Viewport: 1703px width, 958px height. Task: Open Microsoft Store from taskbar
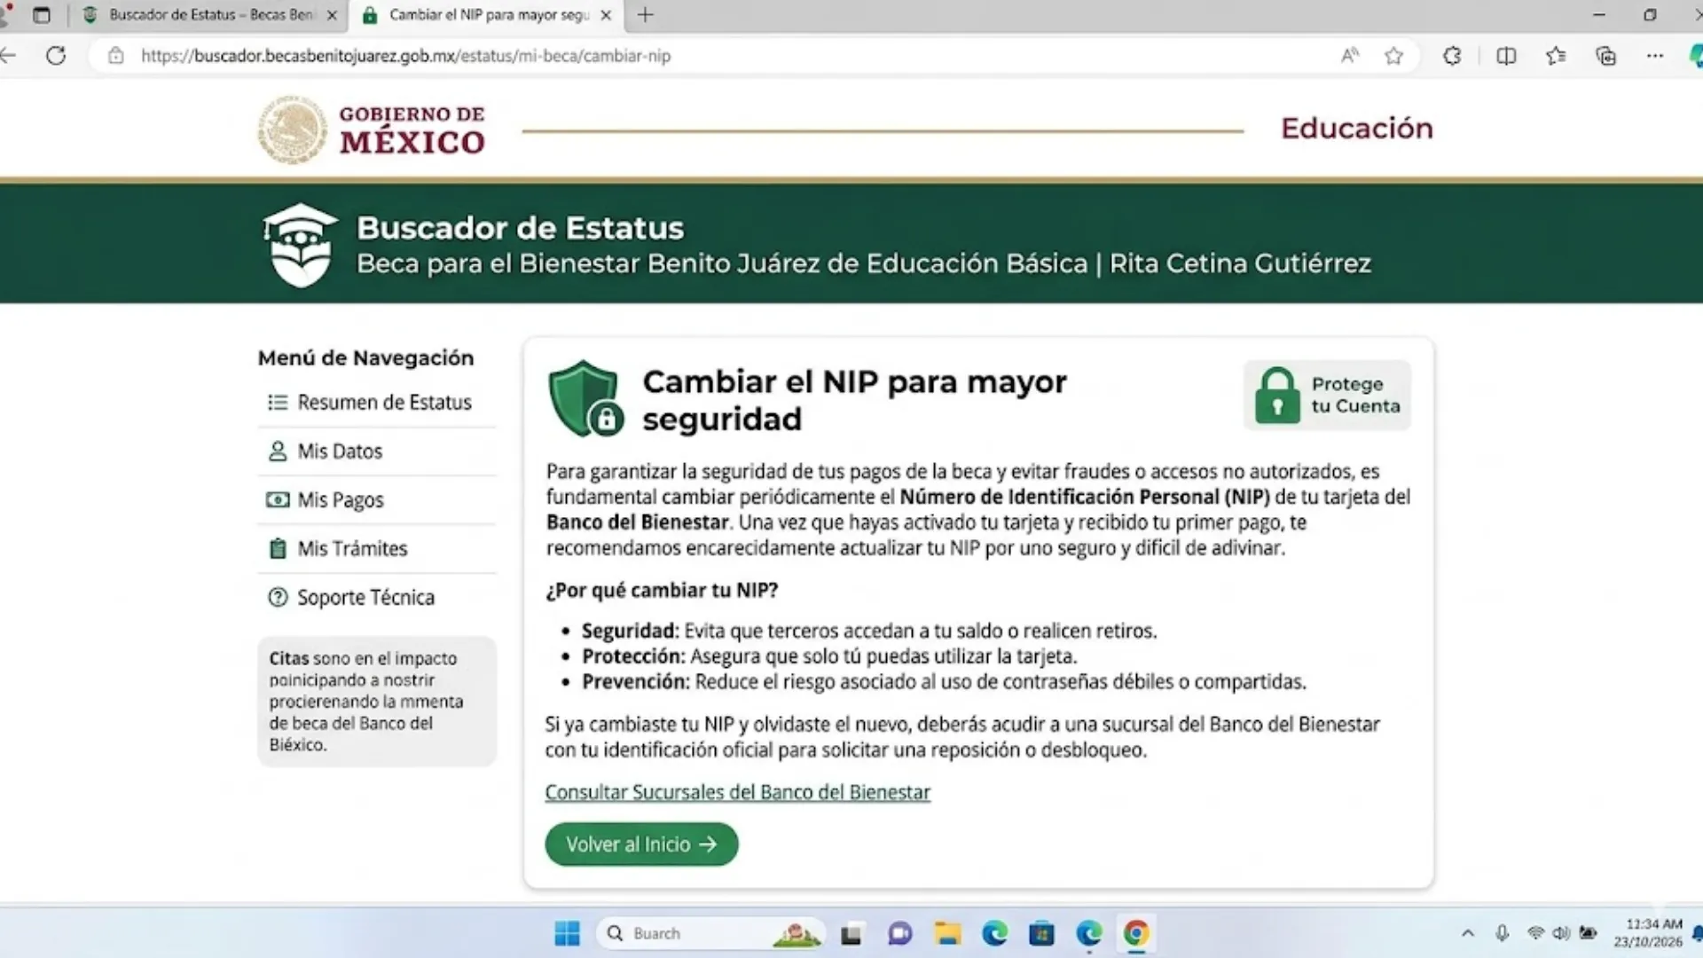click(x=1041, y=933)
